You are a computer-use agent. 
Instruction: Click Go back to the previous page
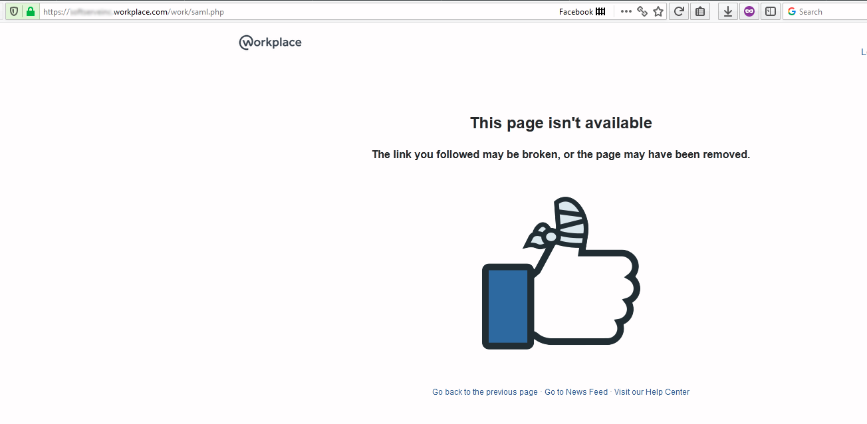485,392
